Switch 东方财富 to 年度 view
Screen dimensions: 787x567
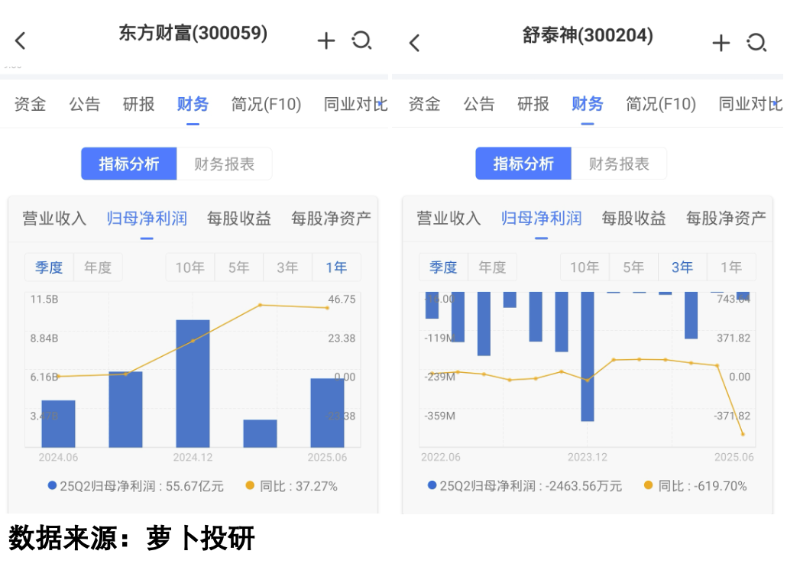[98, 267]
